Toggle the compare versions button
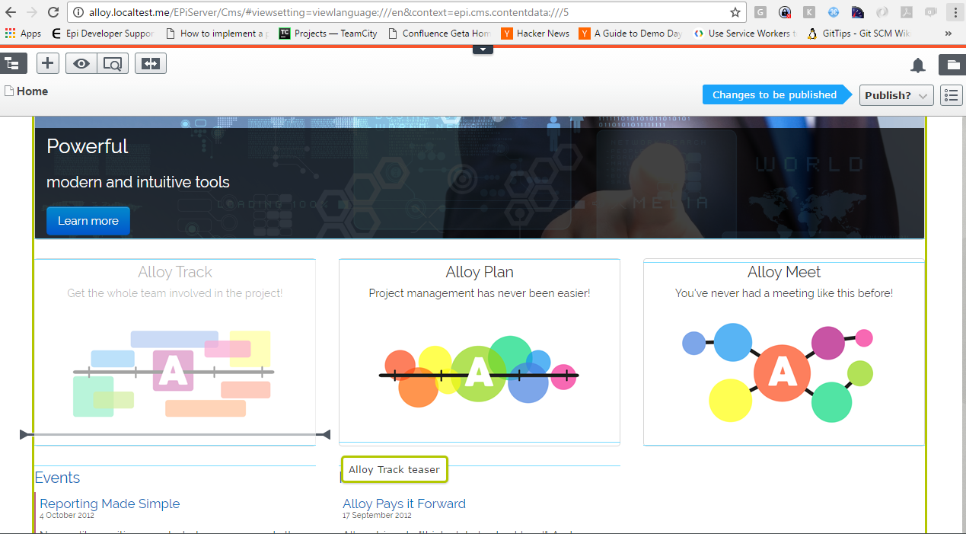966x534 pixels. click(151, 64)
